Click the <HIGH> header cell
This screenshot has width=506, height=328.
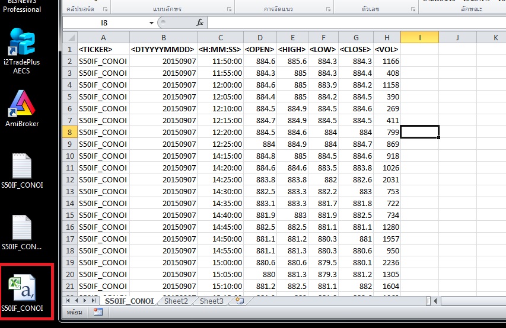pyautogui.click(x=292, y=49)
